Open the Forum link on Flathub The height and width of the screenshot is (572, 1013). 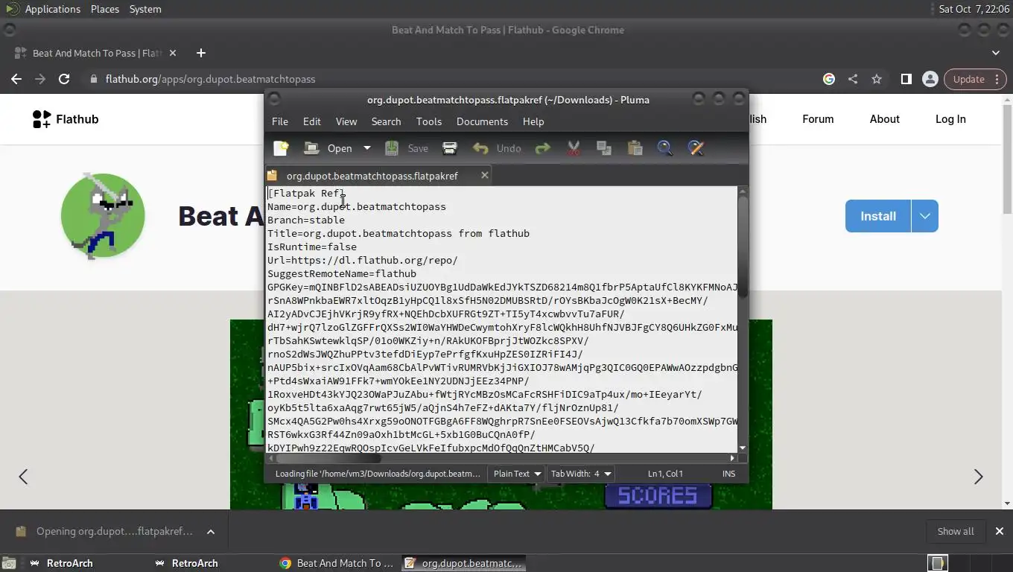(x=818, y=119)
